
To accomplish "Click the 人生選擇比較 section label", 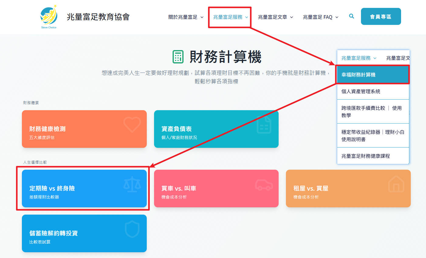I will click(35, 162).
